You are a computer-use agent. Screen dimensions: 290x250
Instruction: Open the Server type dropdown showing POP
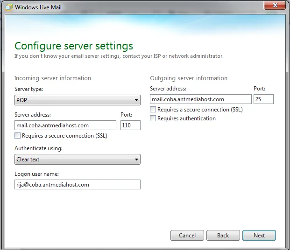point(78,100)
